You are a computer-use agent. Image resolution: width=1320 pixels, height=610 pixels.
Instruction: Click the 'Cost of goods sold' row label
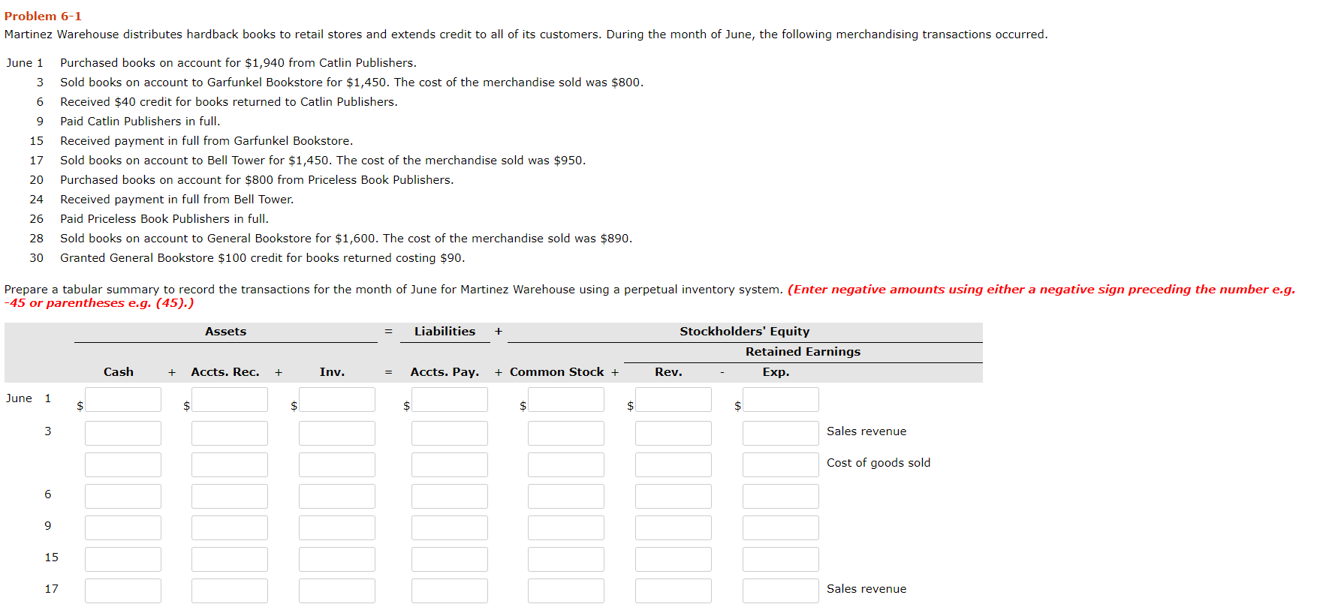pyautogui.click(x=878, y=462)
